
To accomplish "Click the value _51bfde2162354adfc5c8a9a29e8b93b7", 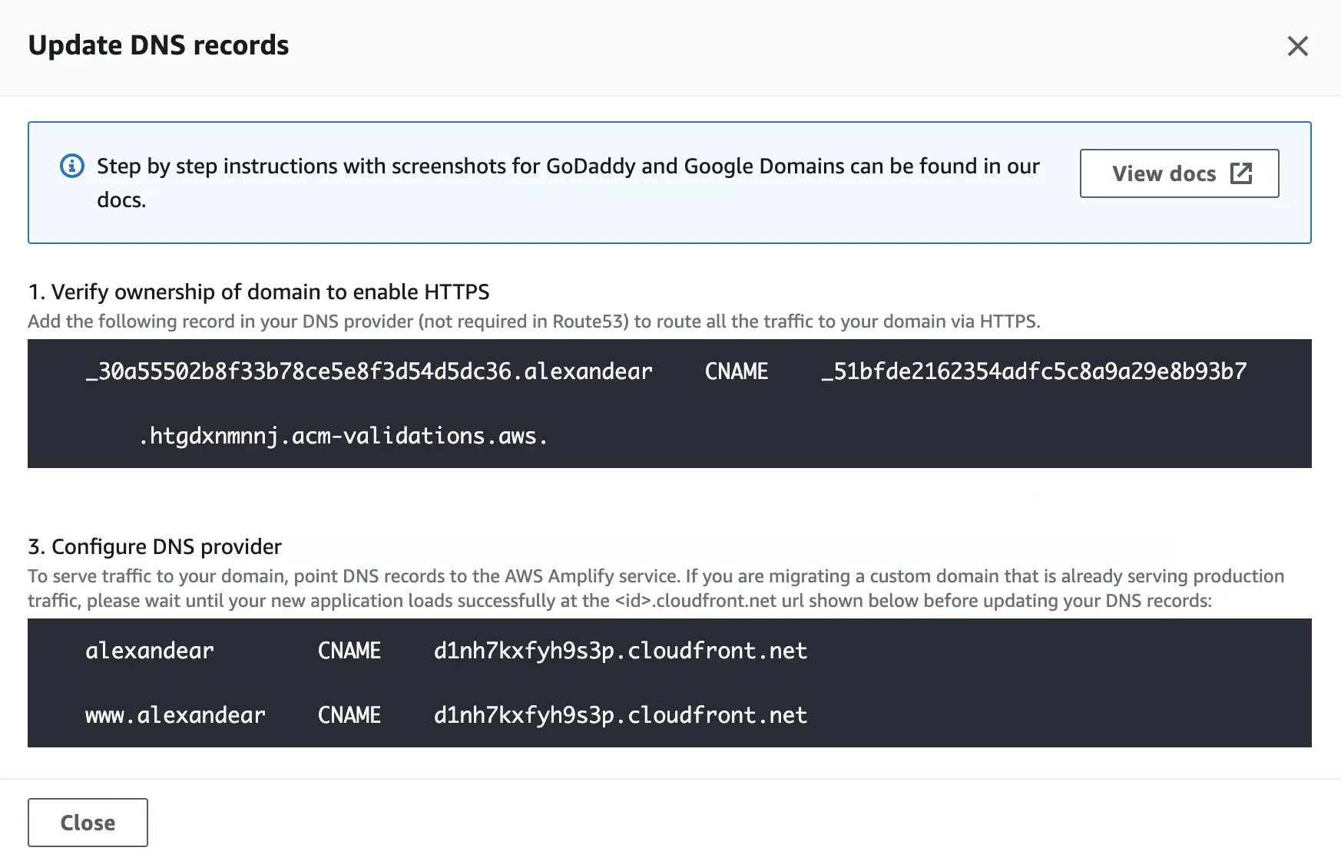I will [1034, 371].
